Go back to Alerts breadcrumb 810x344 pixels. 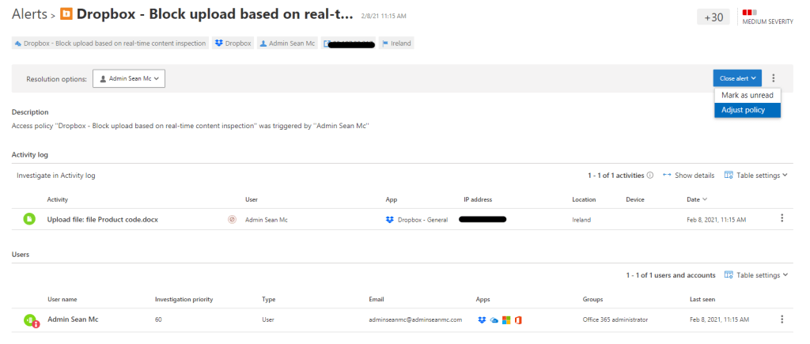[x=29, y=14]
